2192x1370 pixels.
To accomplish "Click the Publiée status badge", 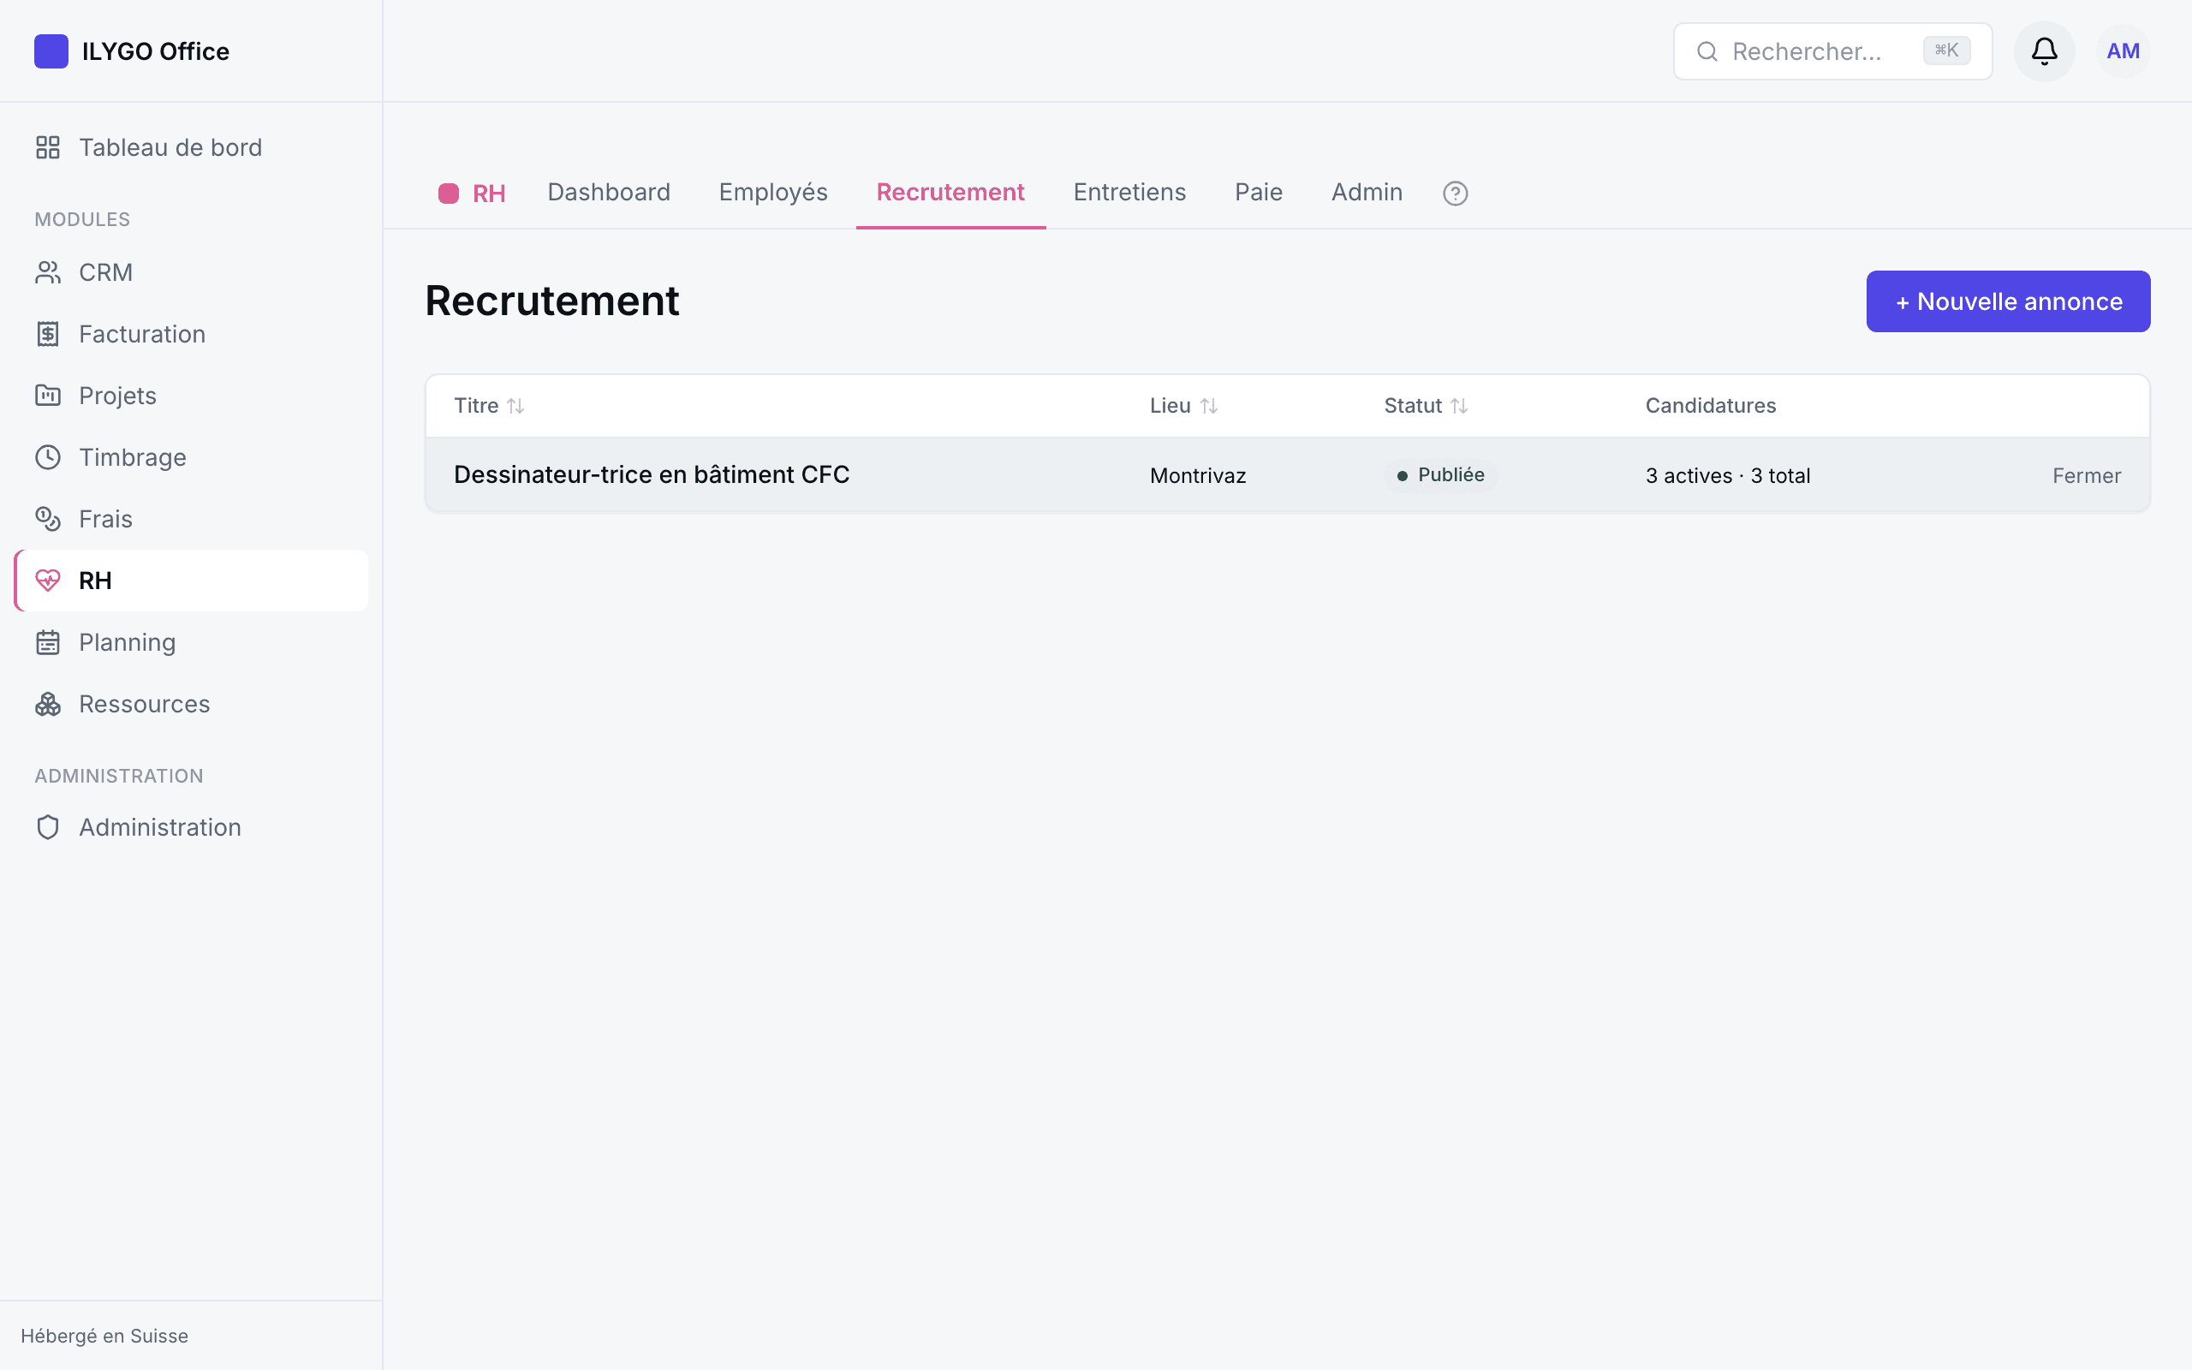I will coord(1440,476).
